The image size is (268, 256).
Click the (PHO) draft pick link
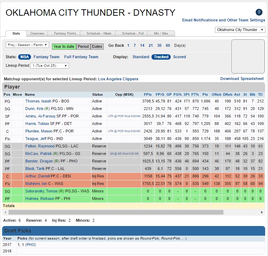coord(30,245)
